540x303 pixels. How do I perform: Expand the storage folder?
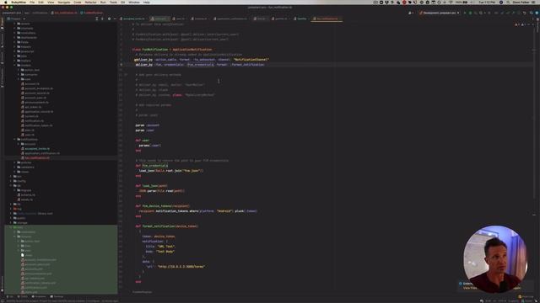tap(11, 222)
